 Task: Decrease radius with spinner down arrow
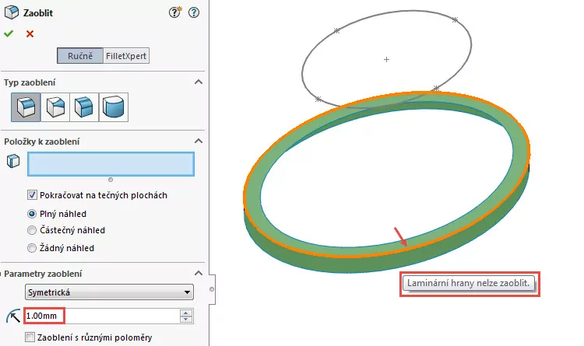coord(186,320)
